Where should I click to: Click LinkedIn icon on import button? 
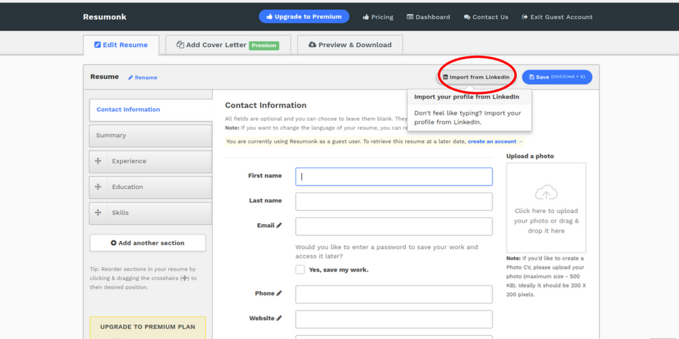pyautogui.click(x=446, y=77)
